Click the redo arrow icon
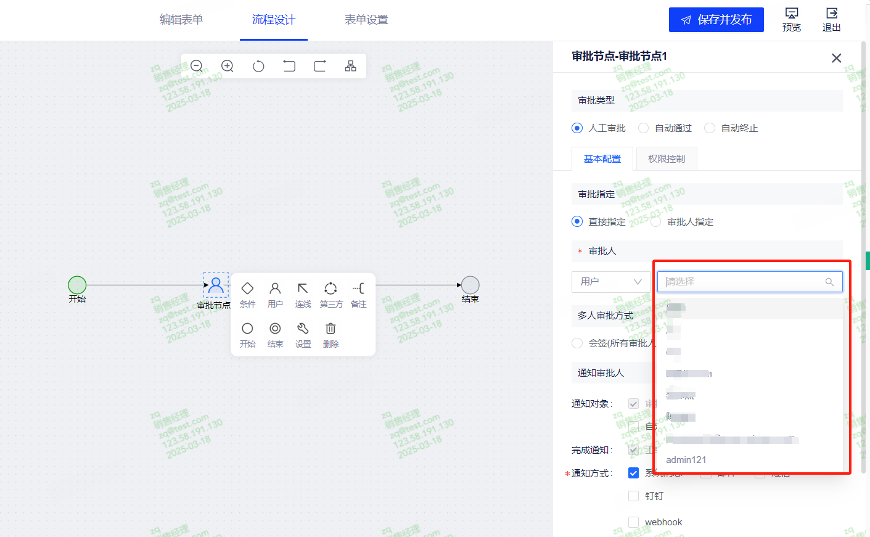This screenshot has width=870, height=537. [x=320, y=66]
